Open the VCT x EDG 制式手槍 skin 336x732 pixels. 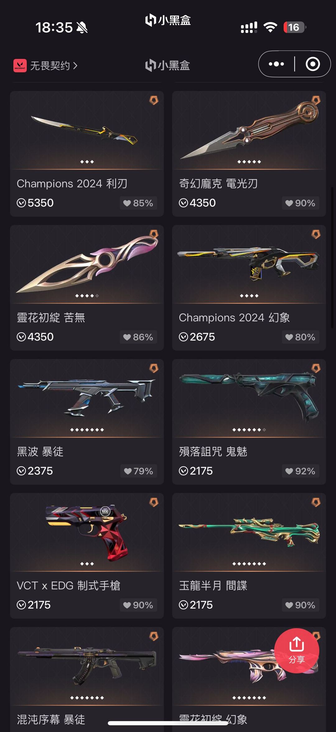point(87,556)
